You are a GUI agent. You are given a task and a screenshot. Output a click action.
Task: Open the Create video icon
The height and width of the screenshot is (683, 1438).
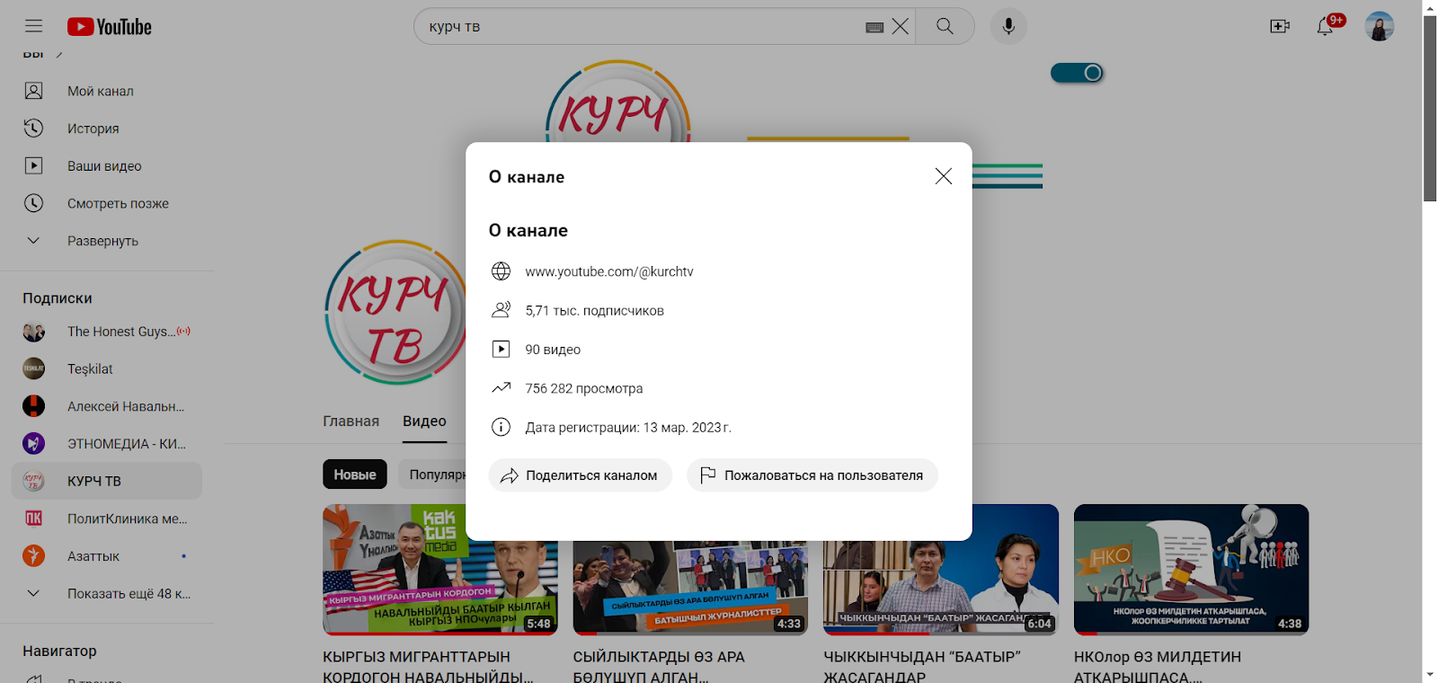pos(1280,27)
